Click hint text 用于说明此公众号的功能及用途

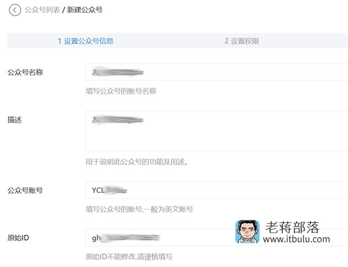pyautogui.click(x=137, y=162)
